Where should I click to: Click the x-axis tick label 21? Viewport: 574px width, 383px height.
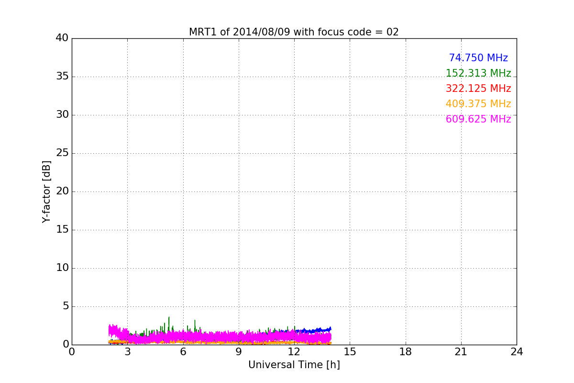point(461,352)
